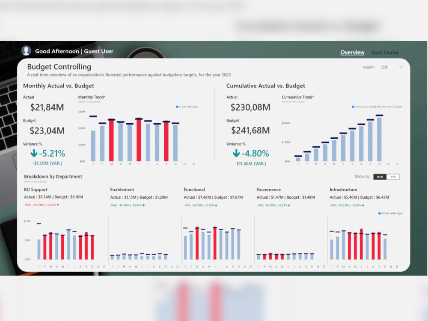The width and height of the screenshot is (428, 321).
Task: Click the red September bar in Monthly Trend
Action: click(165, 139)
